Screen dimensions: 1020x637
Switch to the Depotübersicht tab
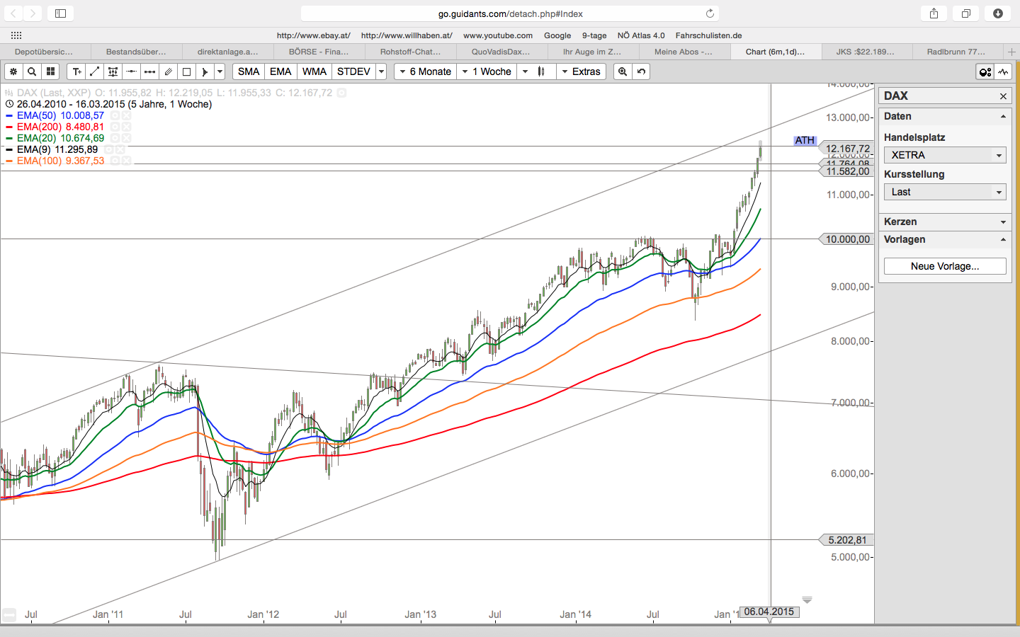pyautogui.click(x=44, y=52)
